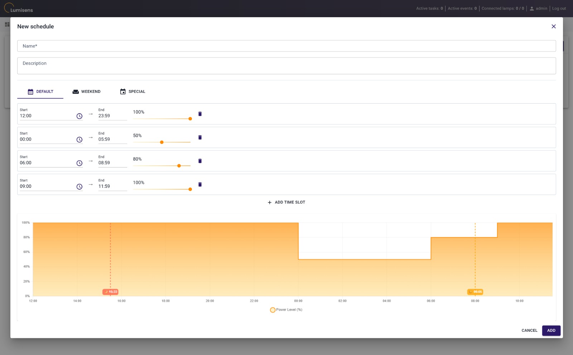Viewport: 573px width, 355px height.
Task: Click the 50% power slider handle
Action: pyautogui.click(x=162, y=142)
